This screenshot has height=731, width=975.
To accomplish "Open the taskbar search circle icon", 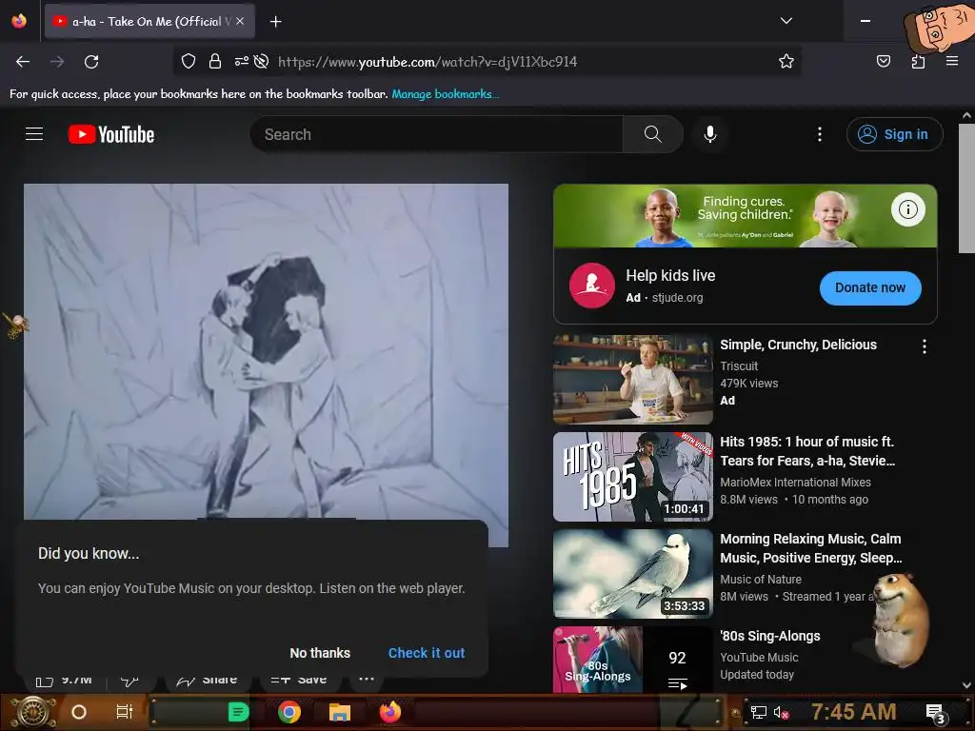I will coord(79,712).
